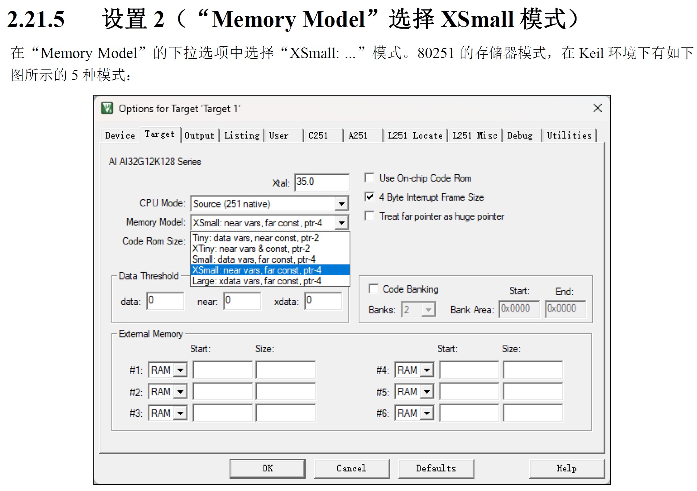Confirm settings with the OK button
697x491 pixels.
(267, 469)
